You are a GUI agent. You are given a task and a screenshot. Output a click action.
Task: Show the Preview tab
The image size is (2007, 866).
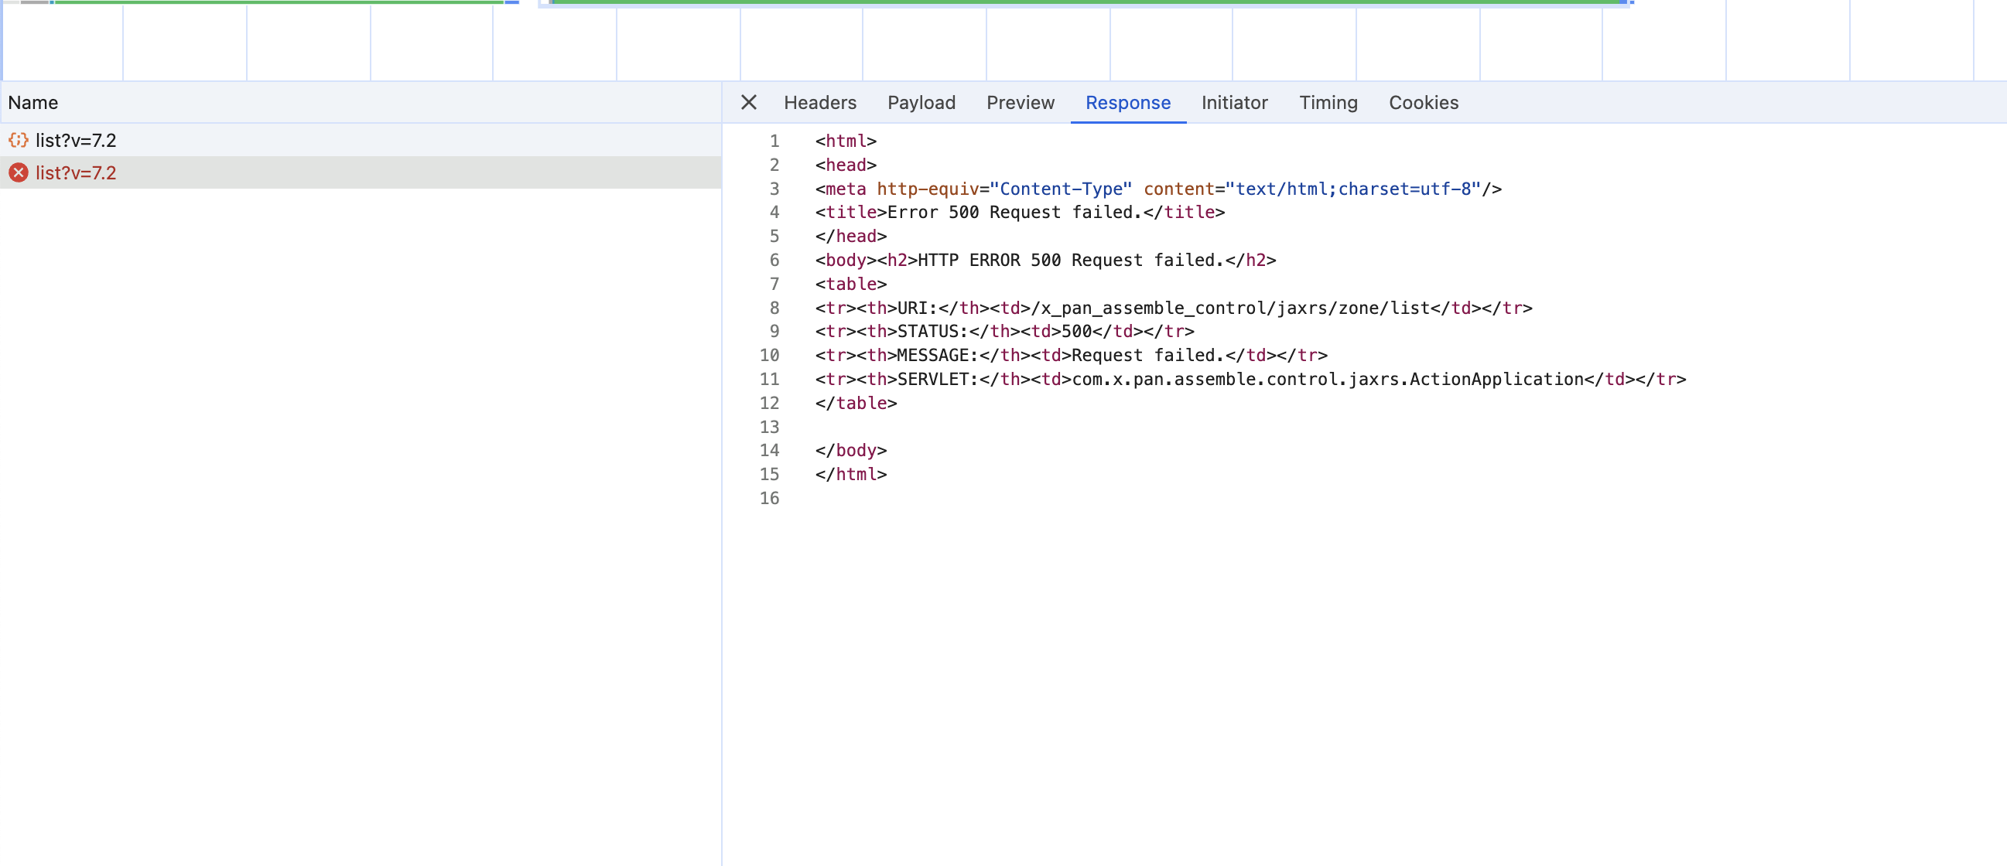(1020, 103)
